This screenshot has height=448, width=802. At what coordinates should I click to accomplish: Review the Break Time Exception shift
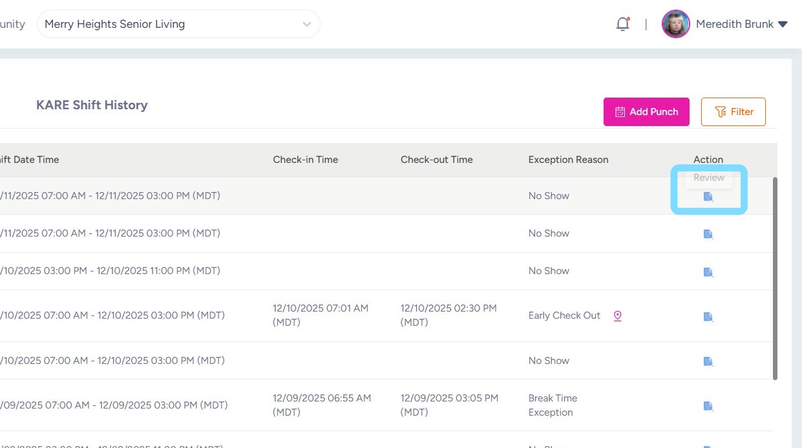(x=708, y=406)
